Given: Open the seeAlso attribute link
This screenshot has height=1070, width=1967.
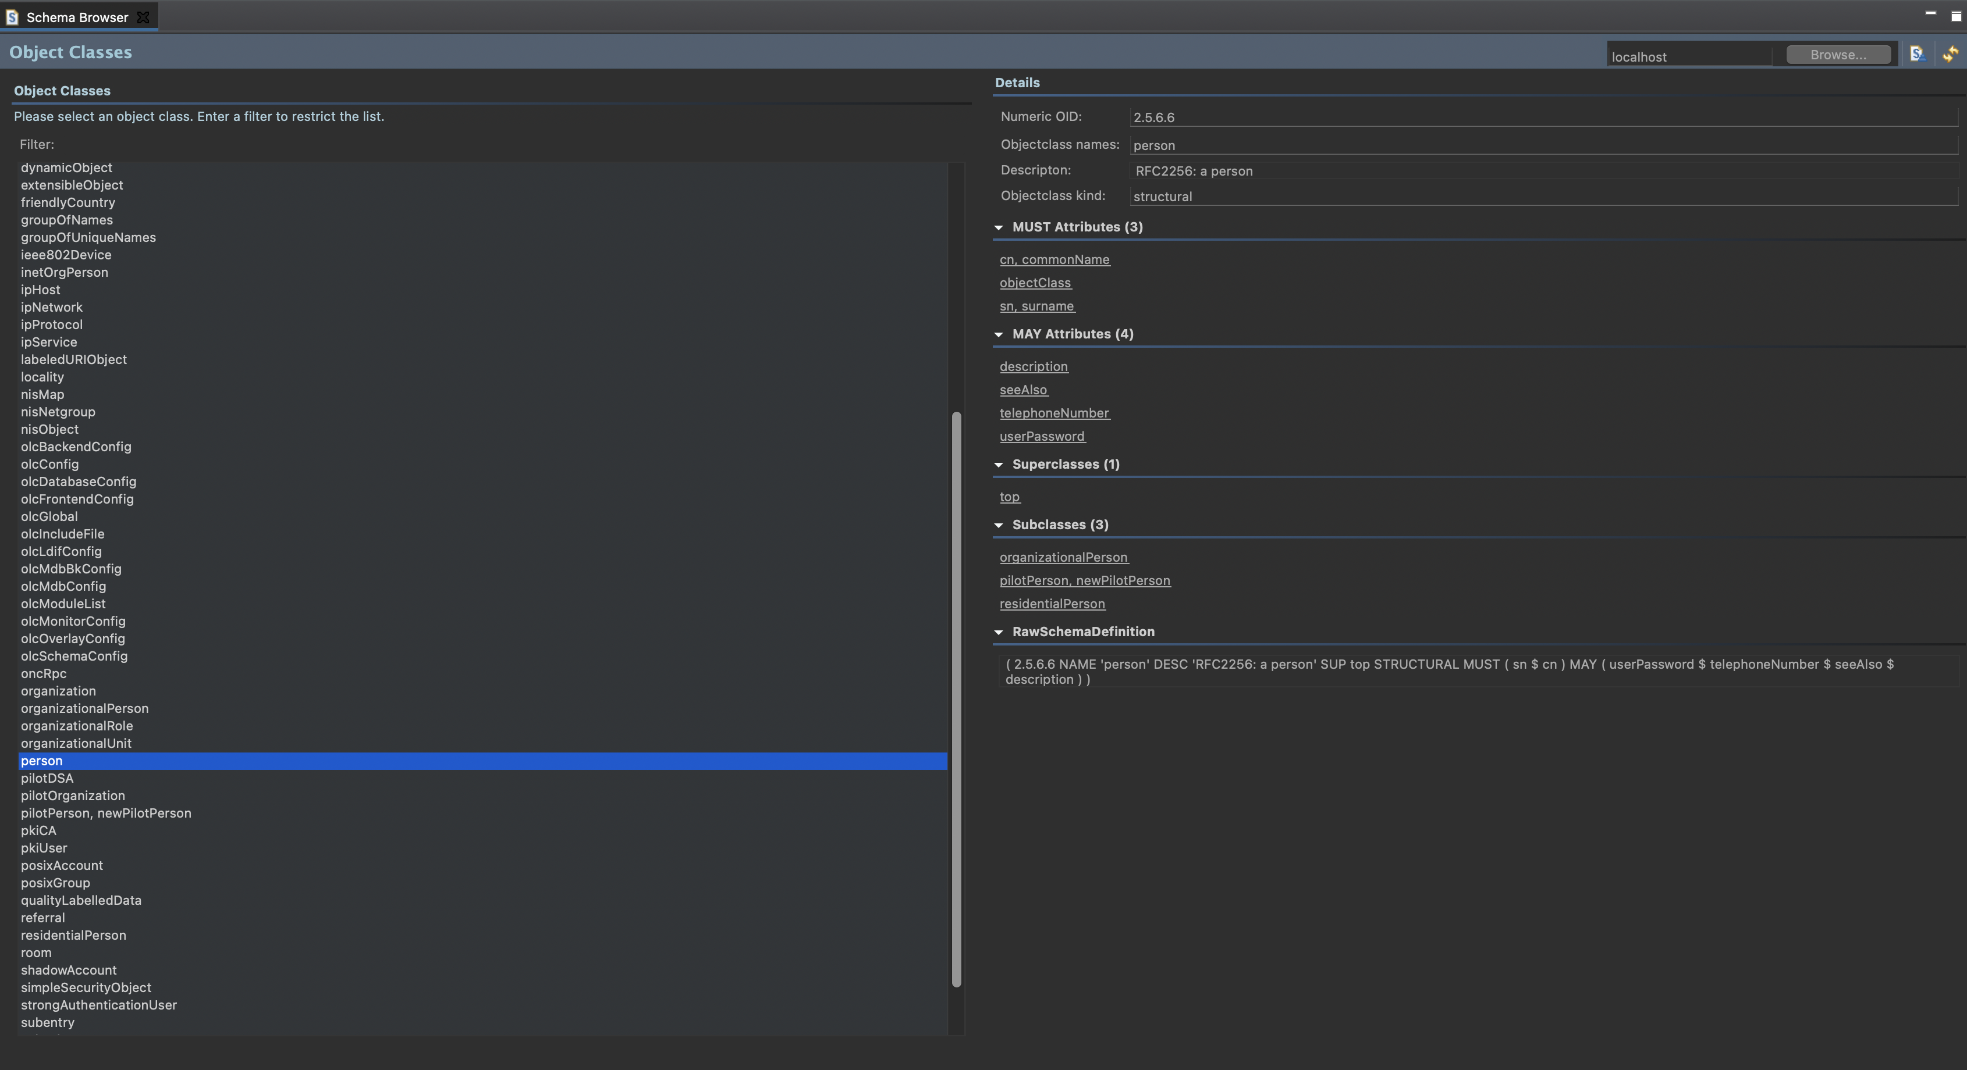Looking at the screenshot, I should click(1023, 390).
